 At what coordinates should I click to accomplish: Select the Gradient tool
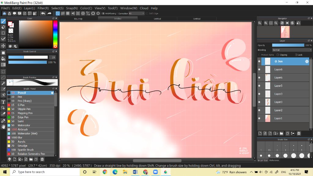pos(3,65)
